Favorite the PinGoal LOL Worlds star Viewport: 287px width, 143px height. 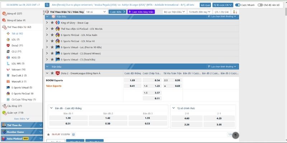point(52,29)
